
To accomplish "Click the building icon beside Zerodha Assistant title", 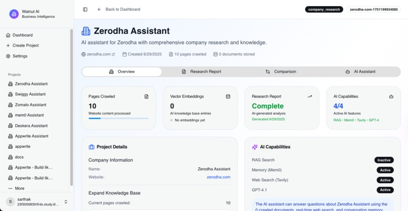I will pos(86,31).
